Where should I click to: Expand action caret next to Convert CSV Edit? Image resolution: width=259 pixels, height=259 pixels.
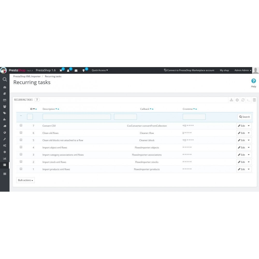(249, 126)
